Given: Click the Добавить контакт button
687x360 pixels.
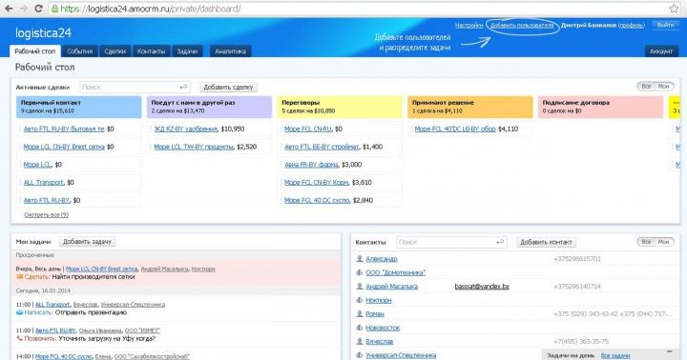Looking at the screenshot, I should [x=546, y=242].
